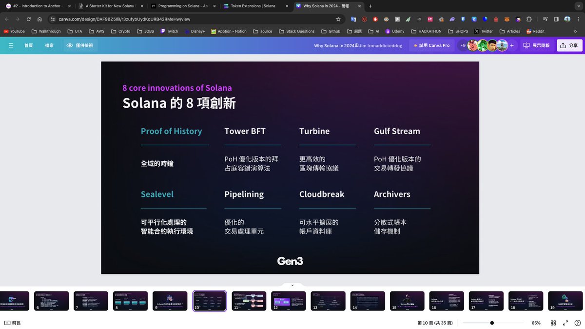Open the JOBS bookmarks folder
Image resolution: width=585 pixels, height=329 pixels.
click(x=145, y=31)
